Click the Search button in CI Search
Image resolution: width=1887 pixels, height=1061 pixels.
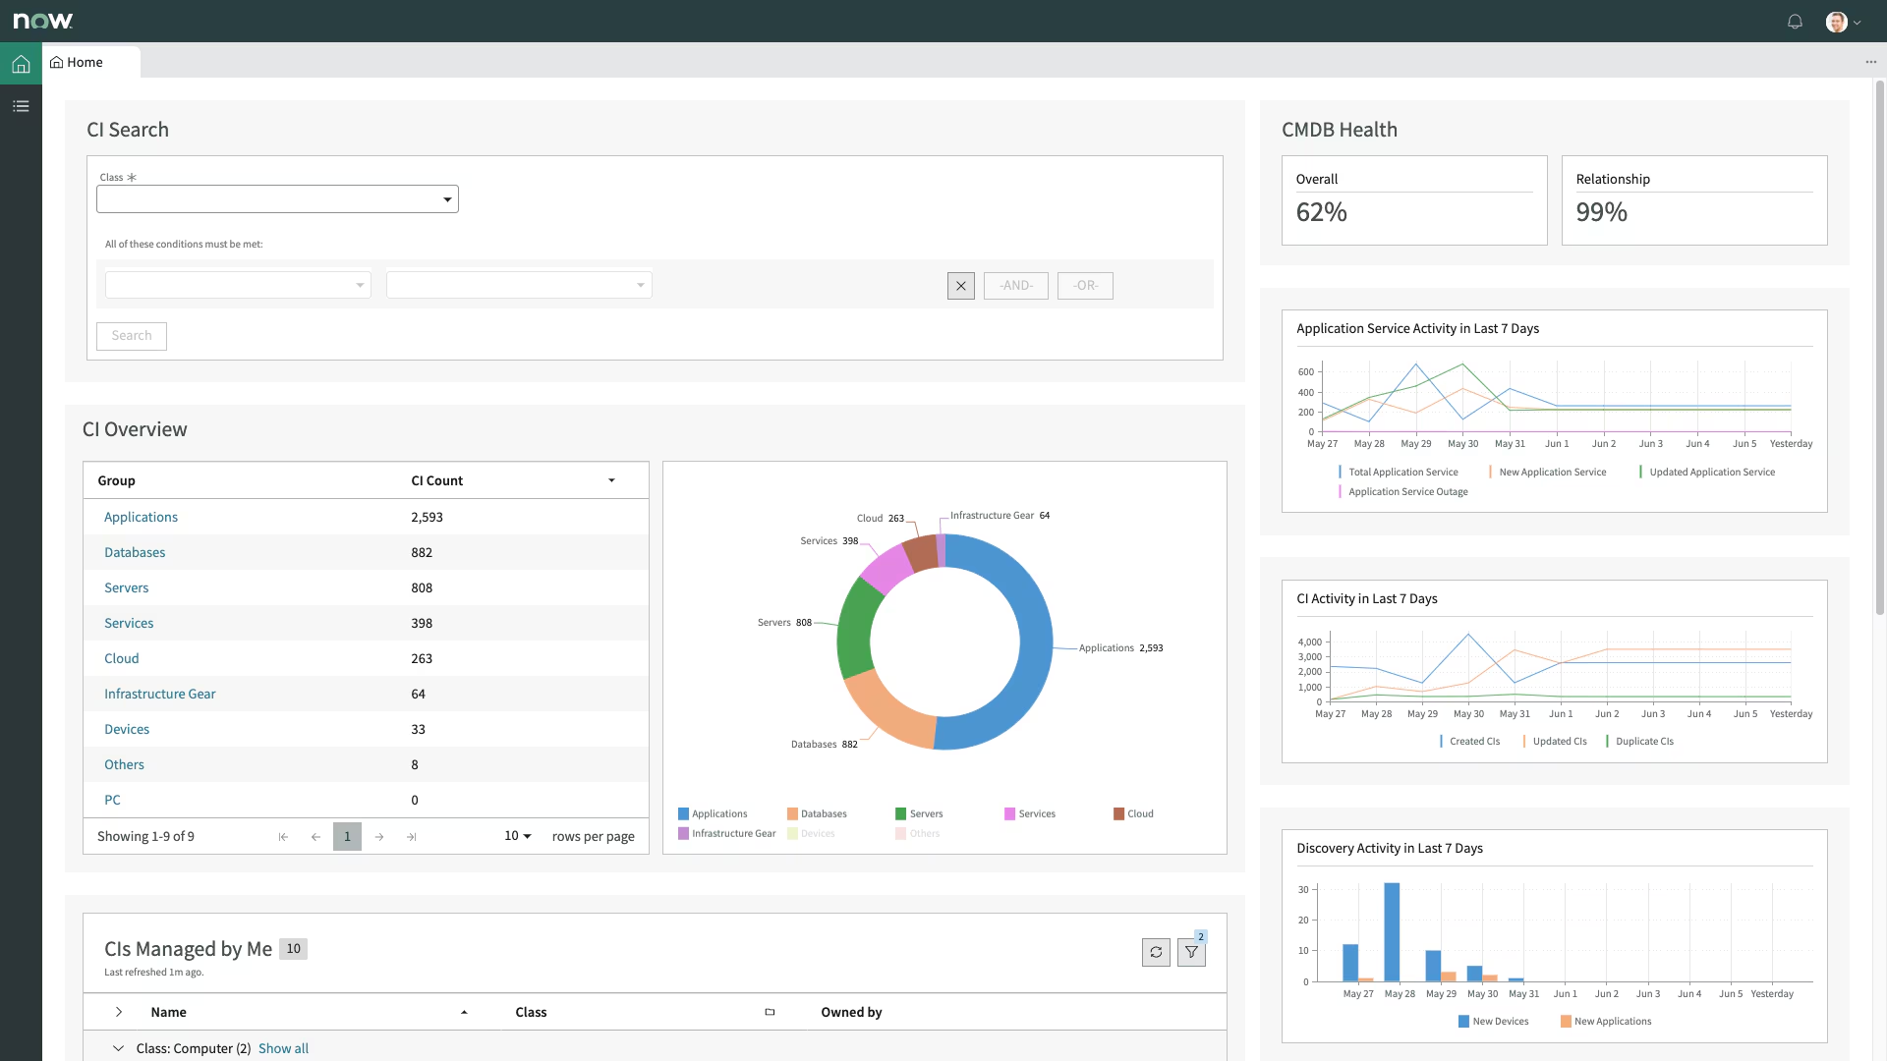click(x=130, y=336)
